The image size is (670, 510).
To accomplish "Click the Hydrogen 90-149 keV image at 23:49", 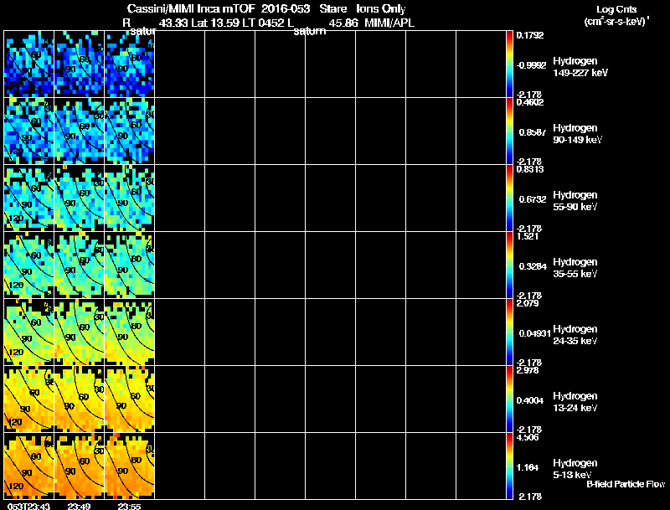I will coord(79,131).
